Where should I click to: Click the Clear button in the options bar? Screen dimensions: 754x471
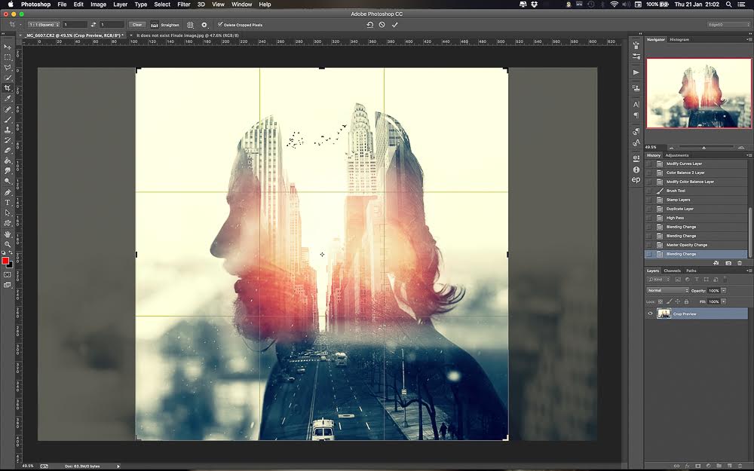[x=137, y=24]
